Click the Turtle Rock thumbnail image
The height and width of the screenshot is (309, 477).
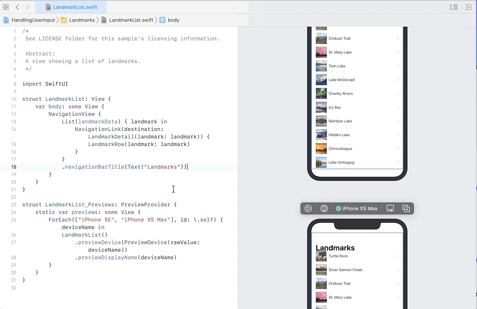321,256
